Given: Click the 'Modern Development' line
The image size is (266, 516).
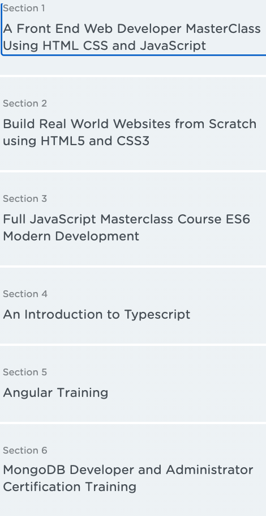Looking at the screenshot, I should tap(71, 236).
